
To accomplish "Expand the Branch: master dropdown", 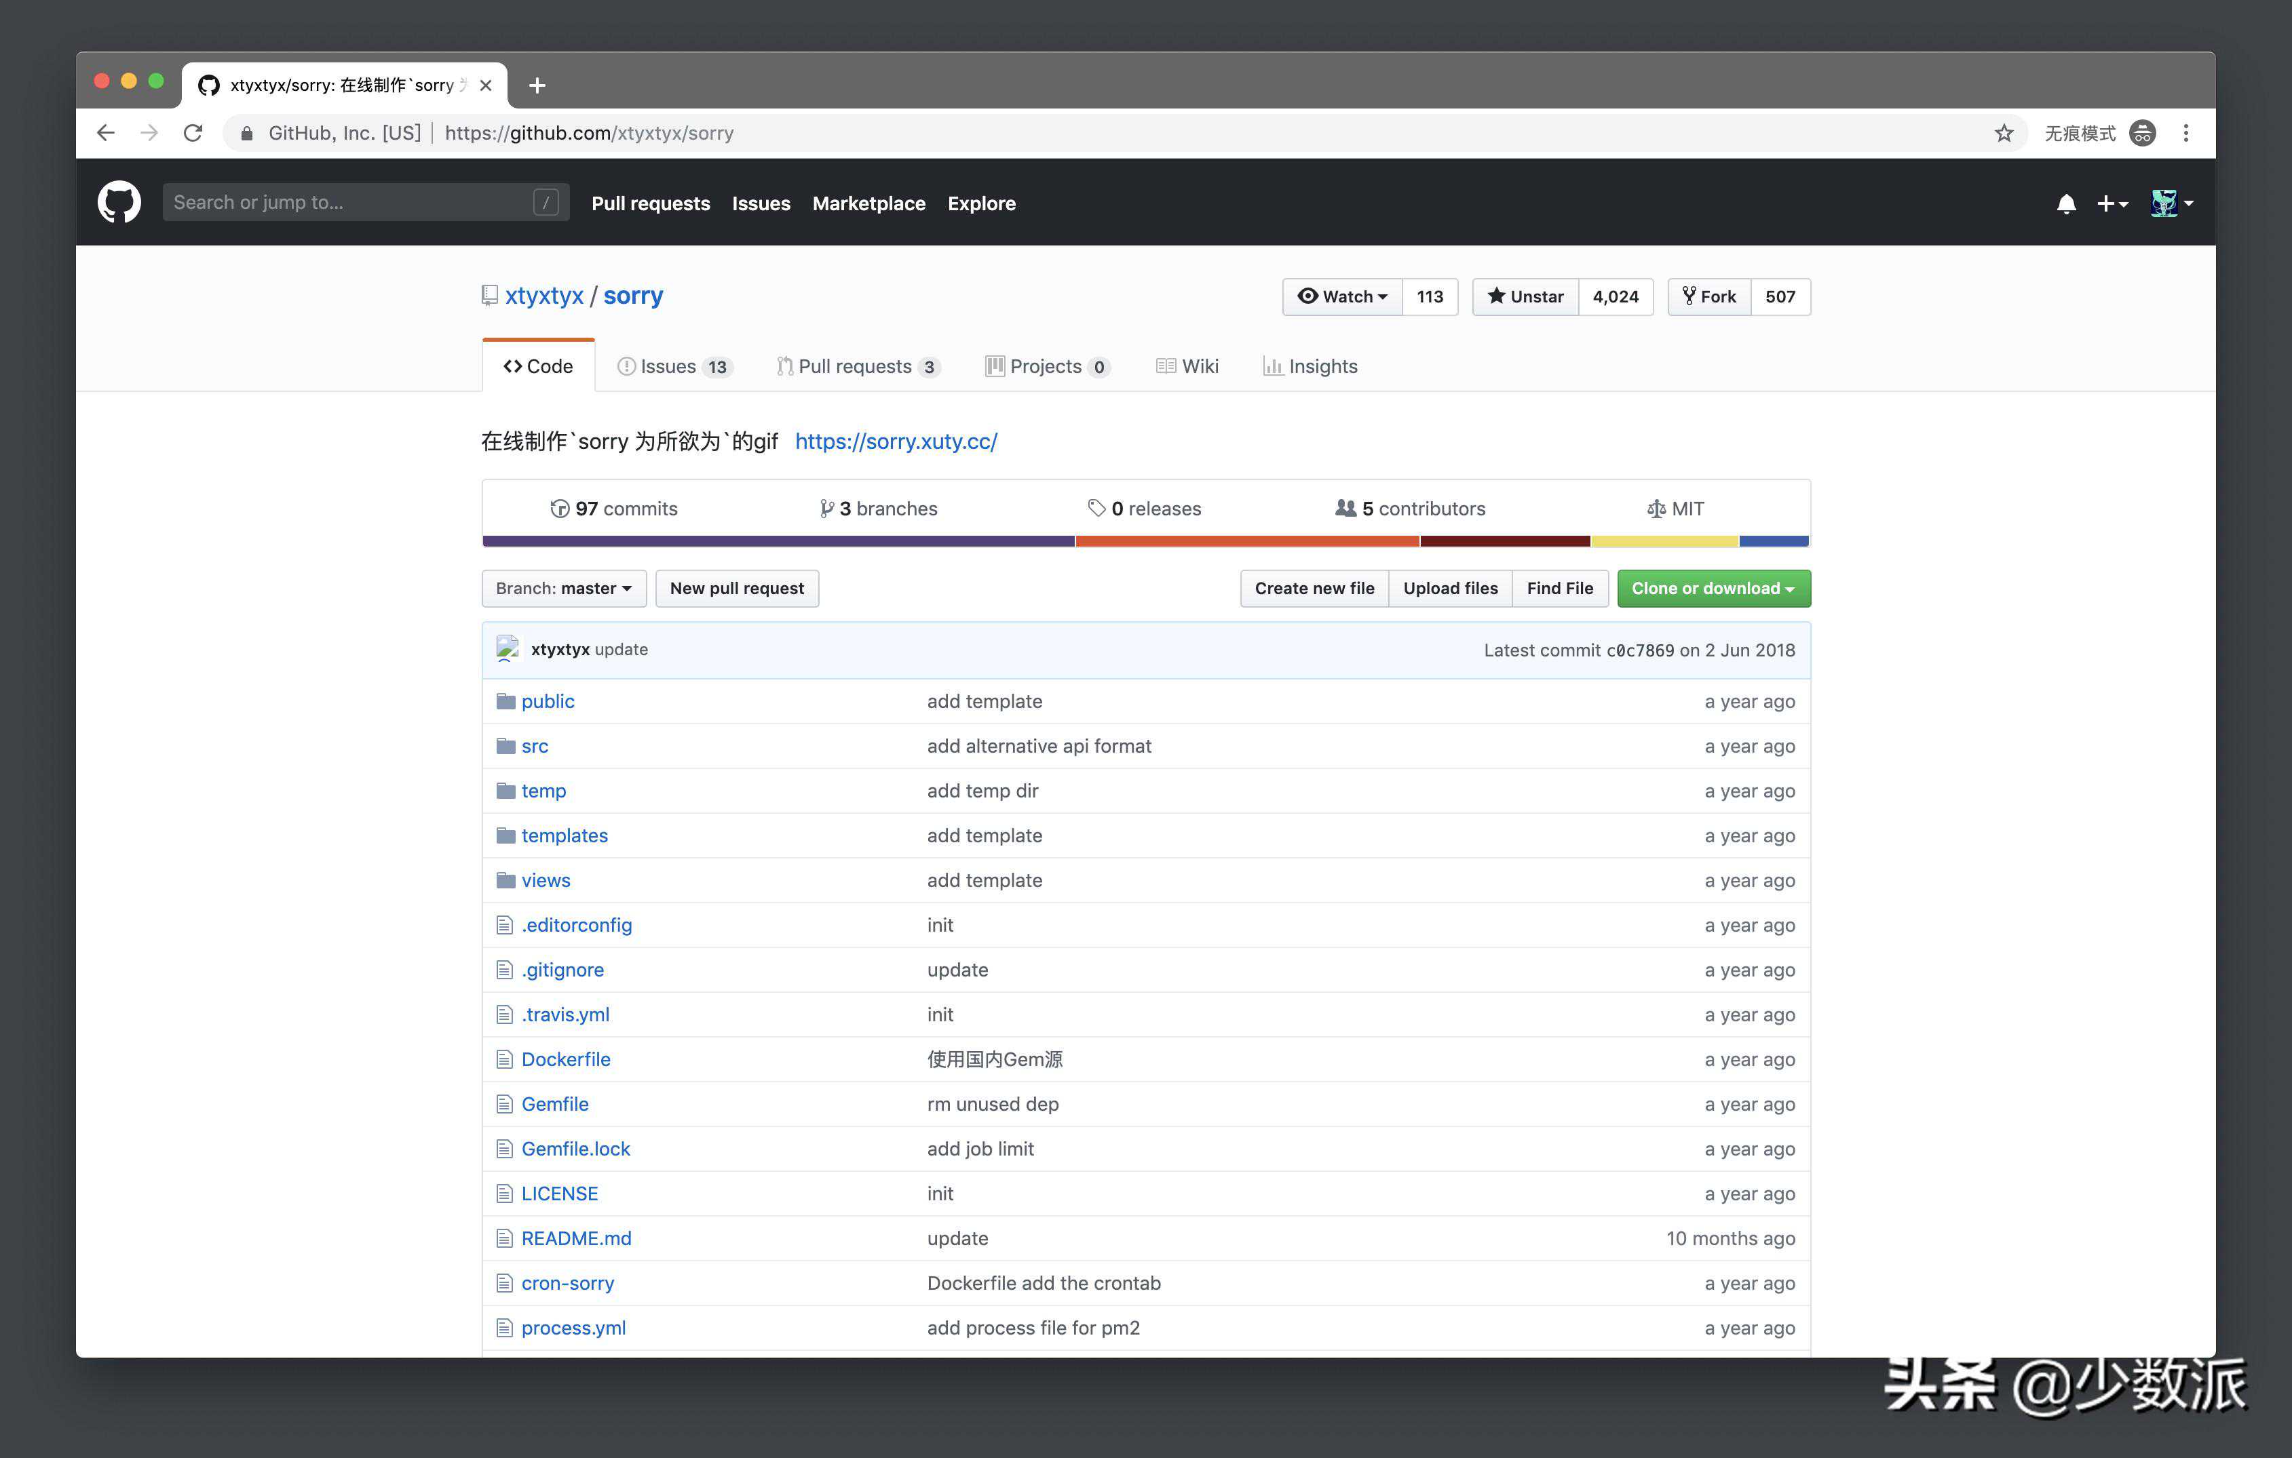I will [563, 589].
